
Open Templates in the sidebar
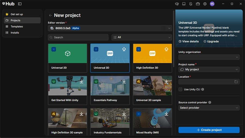(x=22, y=27)
